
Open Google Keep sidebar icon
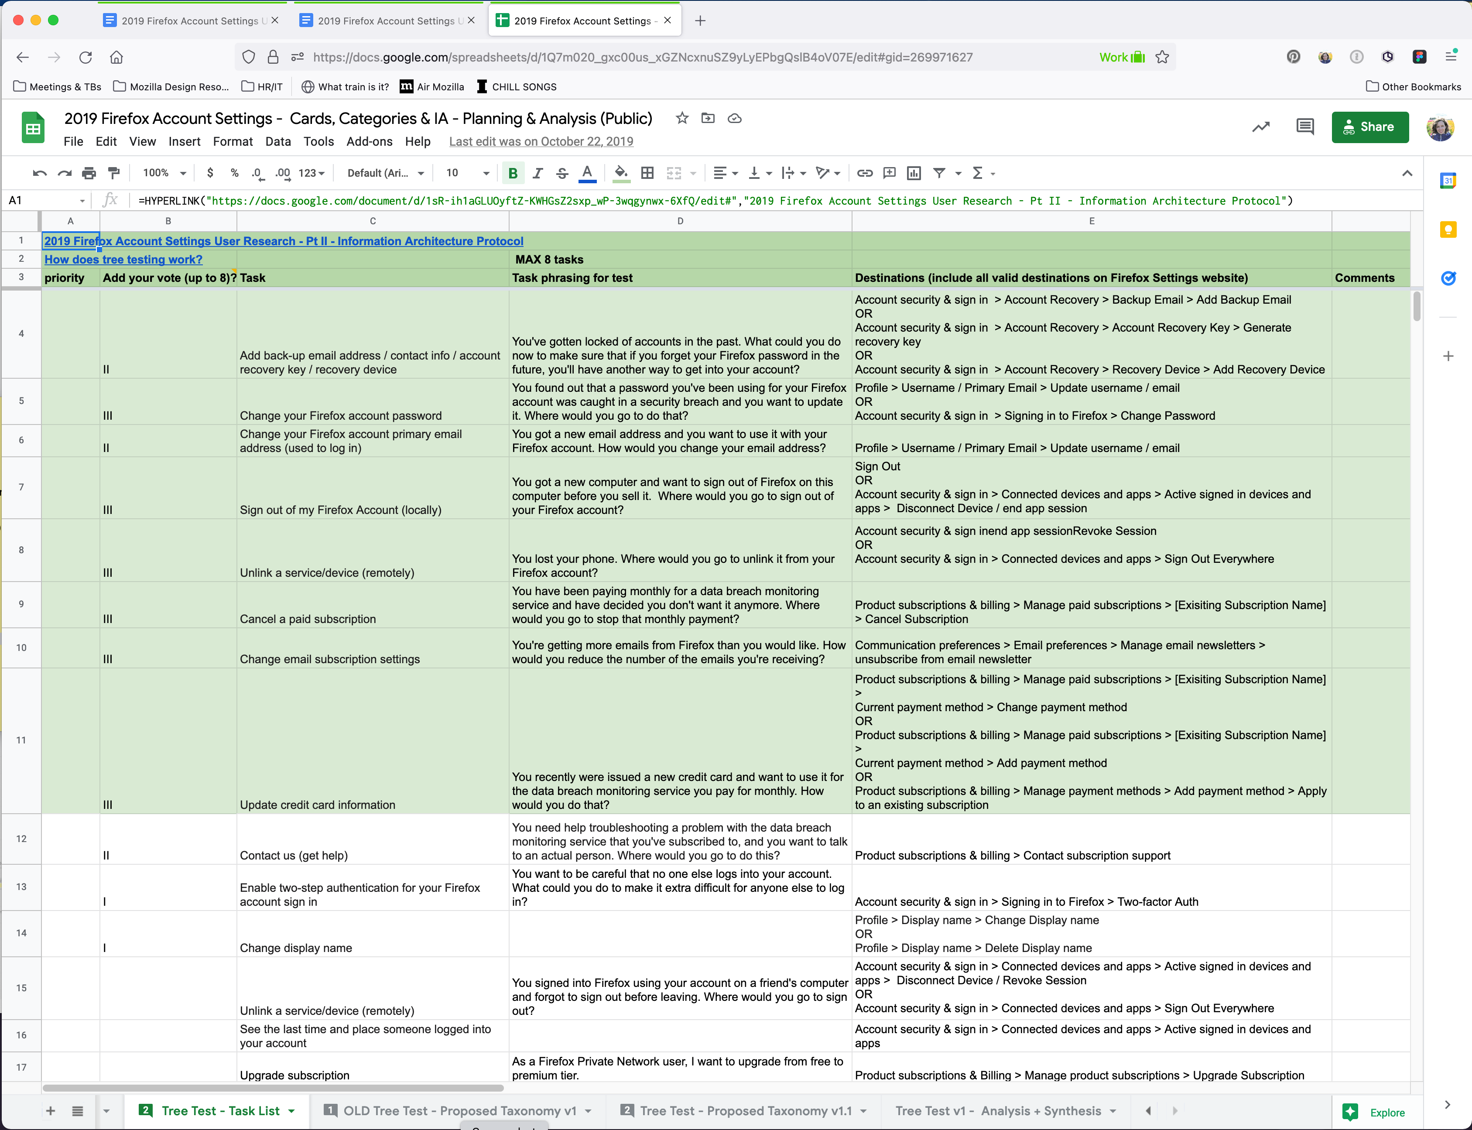click(1448, 230)
